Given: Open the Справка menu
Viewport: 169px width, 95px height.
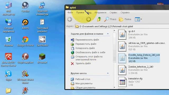Looking at the screenshot, I should point(125,12).
